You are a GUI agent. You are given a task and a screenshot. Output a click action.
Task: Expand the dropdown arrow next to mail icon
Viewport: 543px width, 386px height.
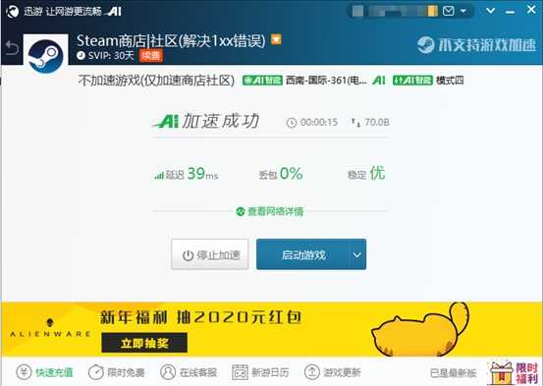tap(463, 11)
